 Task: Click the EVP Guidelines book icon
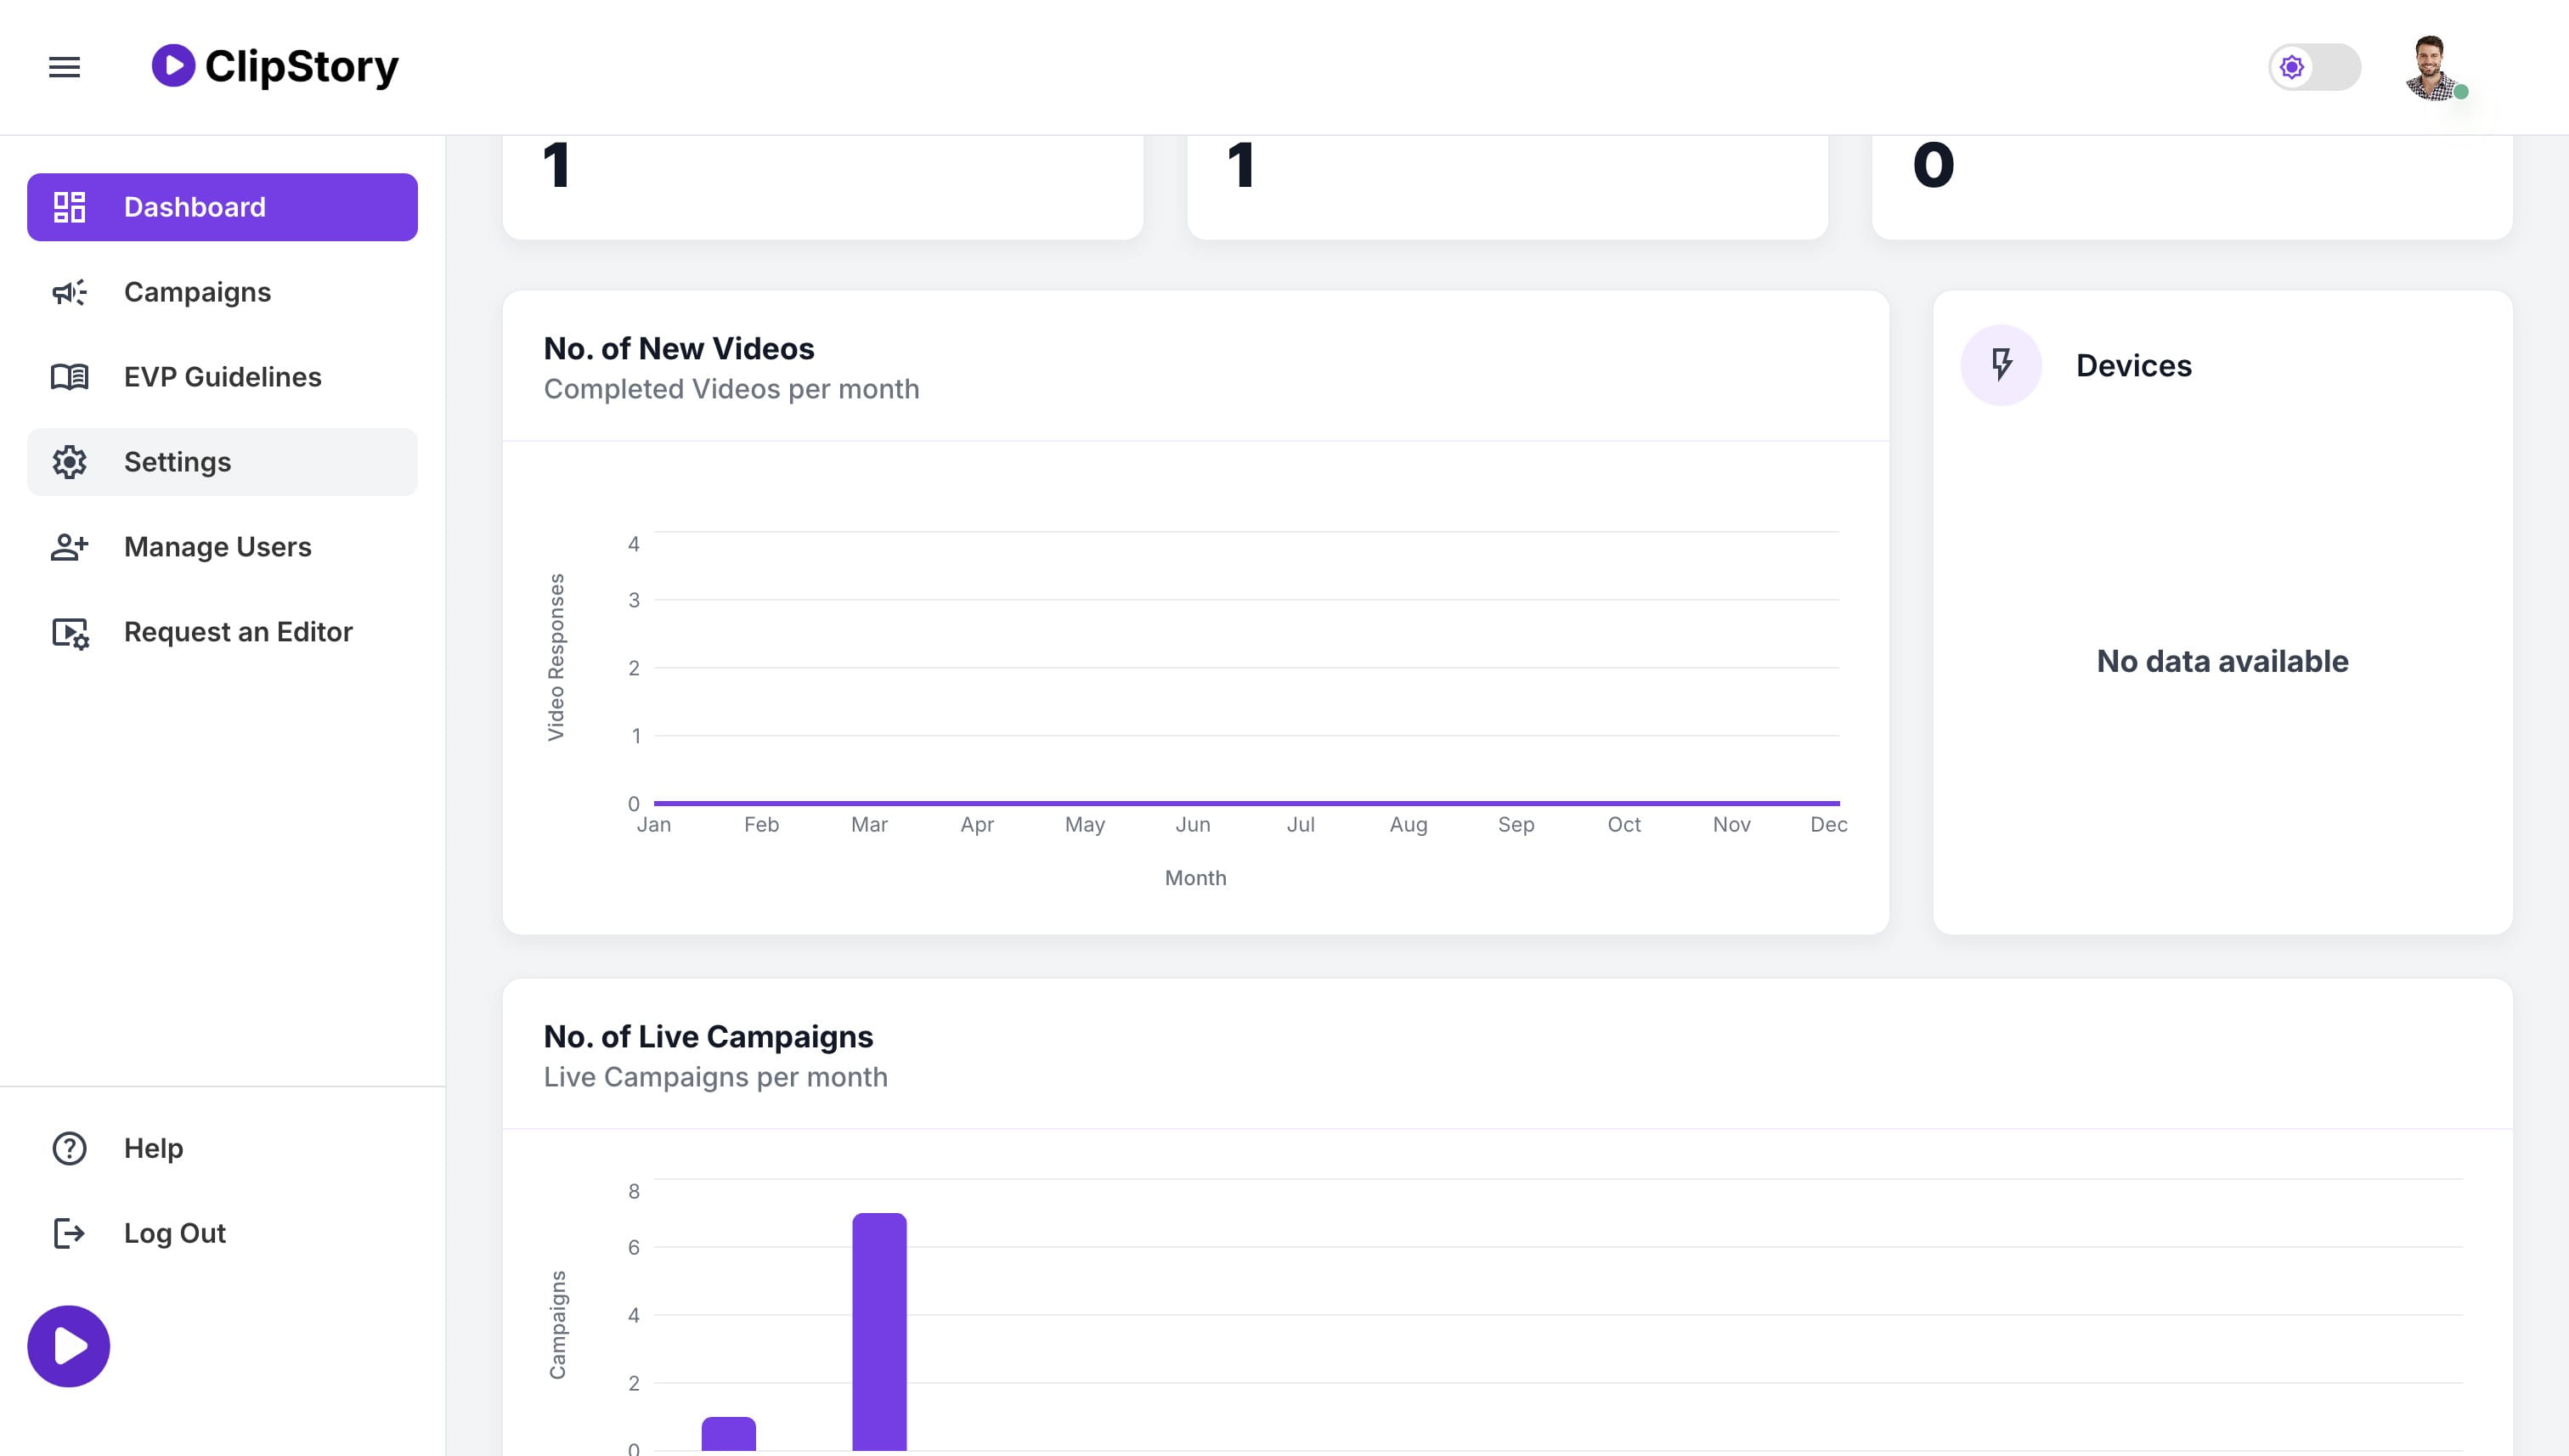click(69, 377)
